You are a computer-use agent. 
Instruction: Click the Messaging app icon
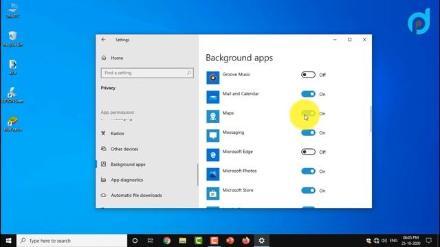point(213,136)
